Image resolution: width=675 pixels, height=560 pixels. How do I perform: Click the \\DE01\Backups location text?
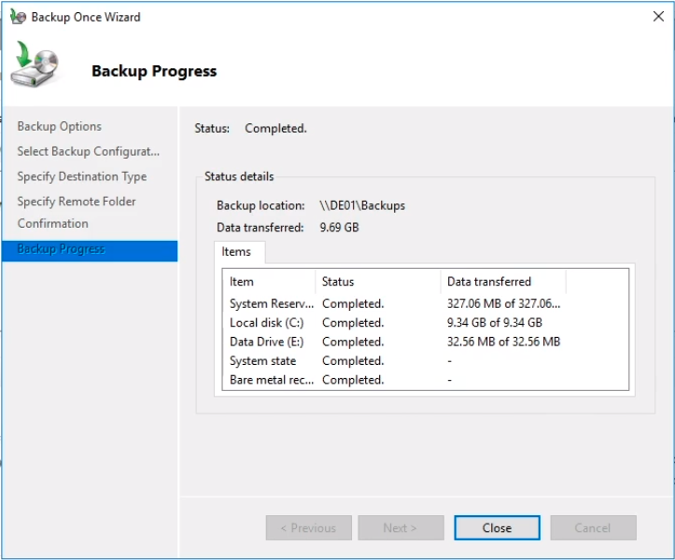tap(362, 205)
